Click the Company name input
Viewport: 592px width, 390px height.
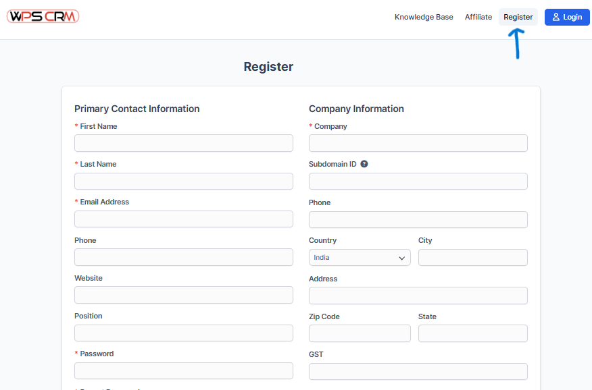[x=418, y=143]
